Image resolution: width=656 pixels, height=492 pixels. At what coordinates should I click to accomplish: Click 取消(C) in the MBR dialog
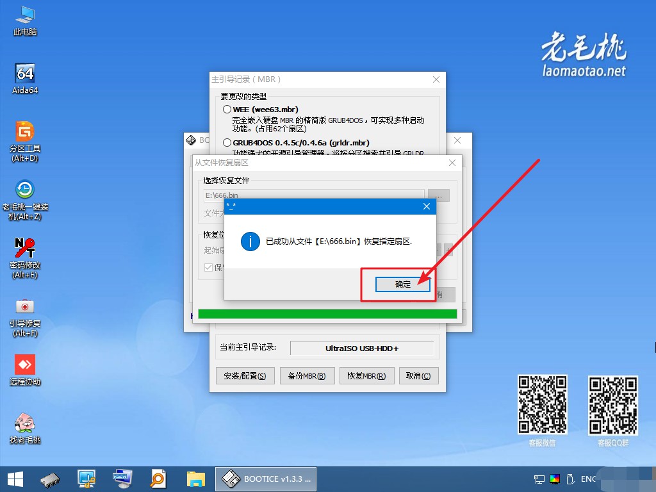[x=418, y=375]
